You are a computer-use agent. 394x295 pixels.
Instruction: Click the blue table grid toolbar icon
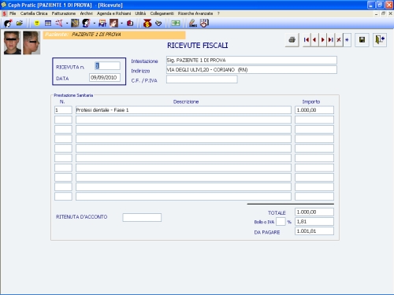pyautogui.click(x=48, y=24)
